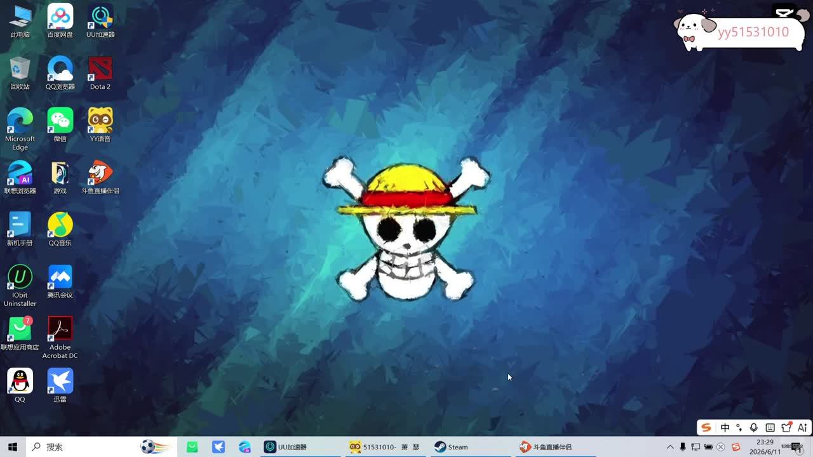Select the UU加速器 desktop shortcut
This screenshot has height=457, width=813.
click(100, 21)
